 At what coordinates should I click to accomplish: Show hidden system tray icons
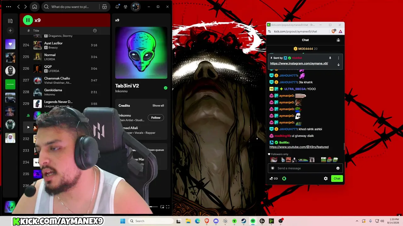357,221
